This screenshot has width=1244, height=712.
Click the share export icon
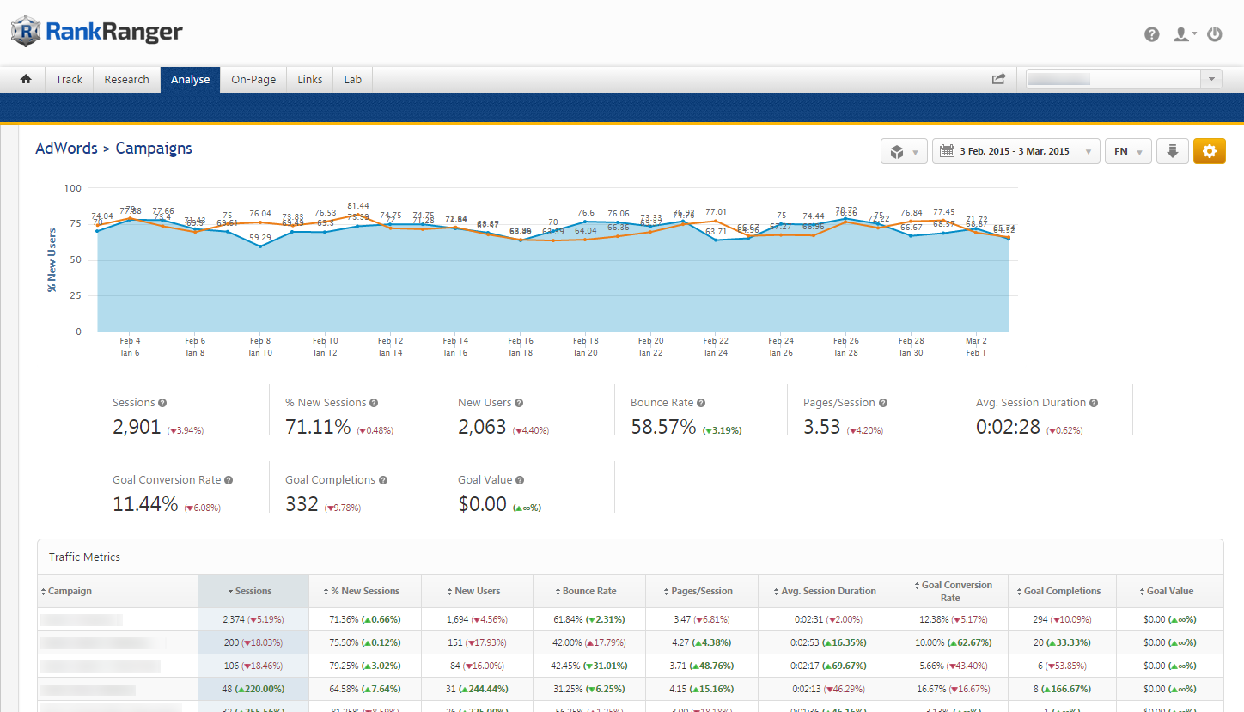(998, 79)
